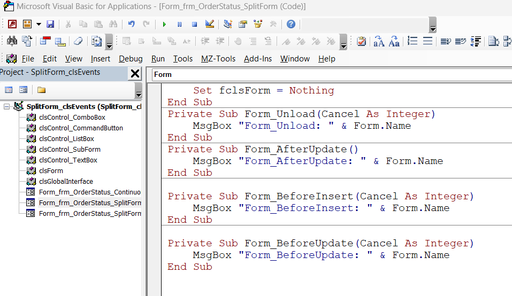Open the File menu
Screen dimensions: 512x296
pyautogui.click(x=28, y=59)
